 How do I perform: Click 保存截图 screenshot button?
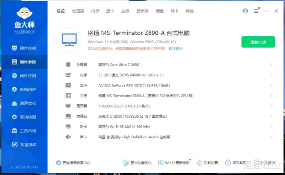tap(236, 163)
